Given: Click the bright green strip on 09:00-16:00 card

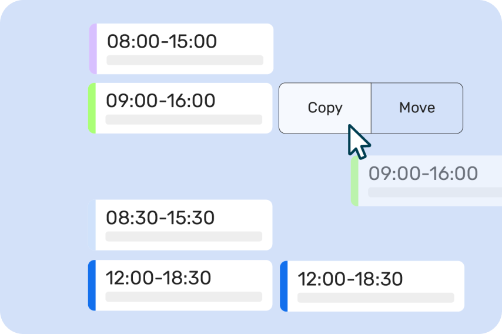Looking at the screenshot, I should pos(92,108).
